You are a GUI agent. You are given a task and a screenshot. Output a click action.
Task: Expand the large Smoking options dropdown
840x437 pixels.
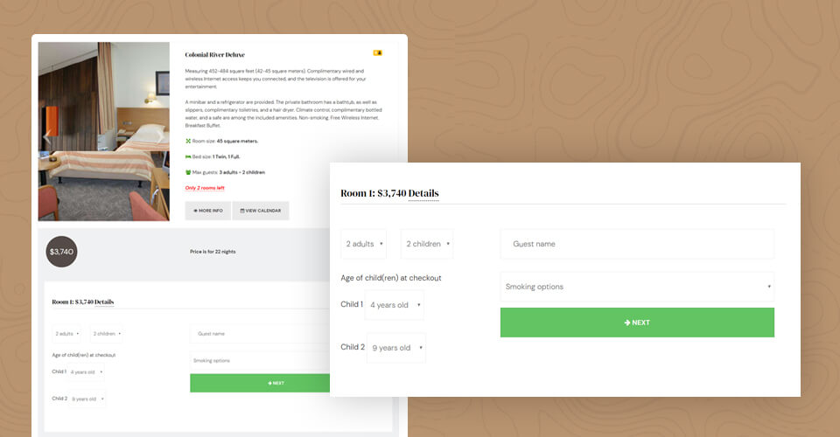click(x=637, y=287)
